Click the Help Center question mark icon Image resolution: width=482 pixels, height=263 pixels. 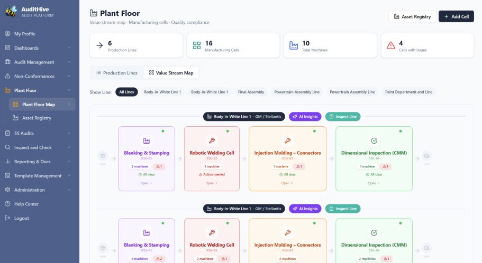(8, 204)
